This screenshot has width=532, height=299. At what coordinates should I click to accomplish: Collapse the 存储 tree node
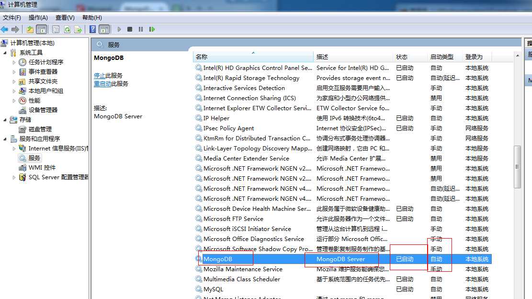5,120
